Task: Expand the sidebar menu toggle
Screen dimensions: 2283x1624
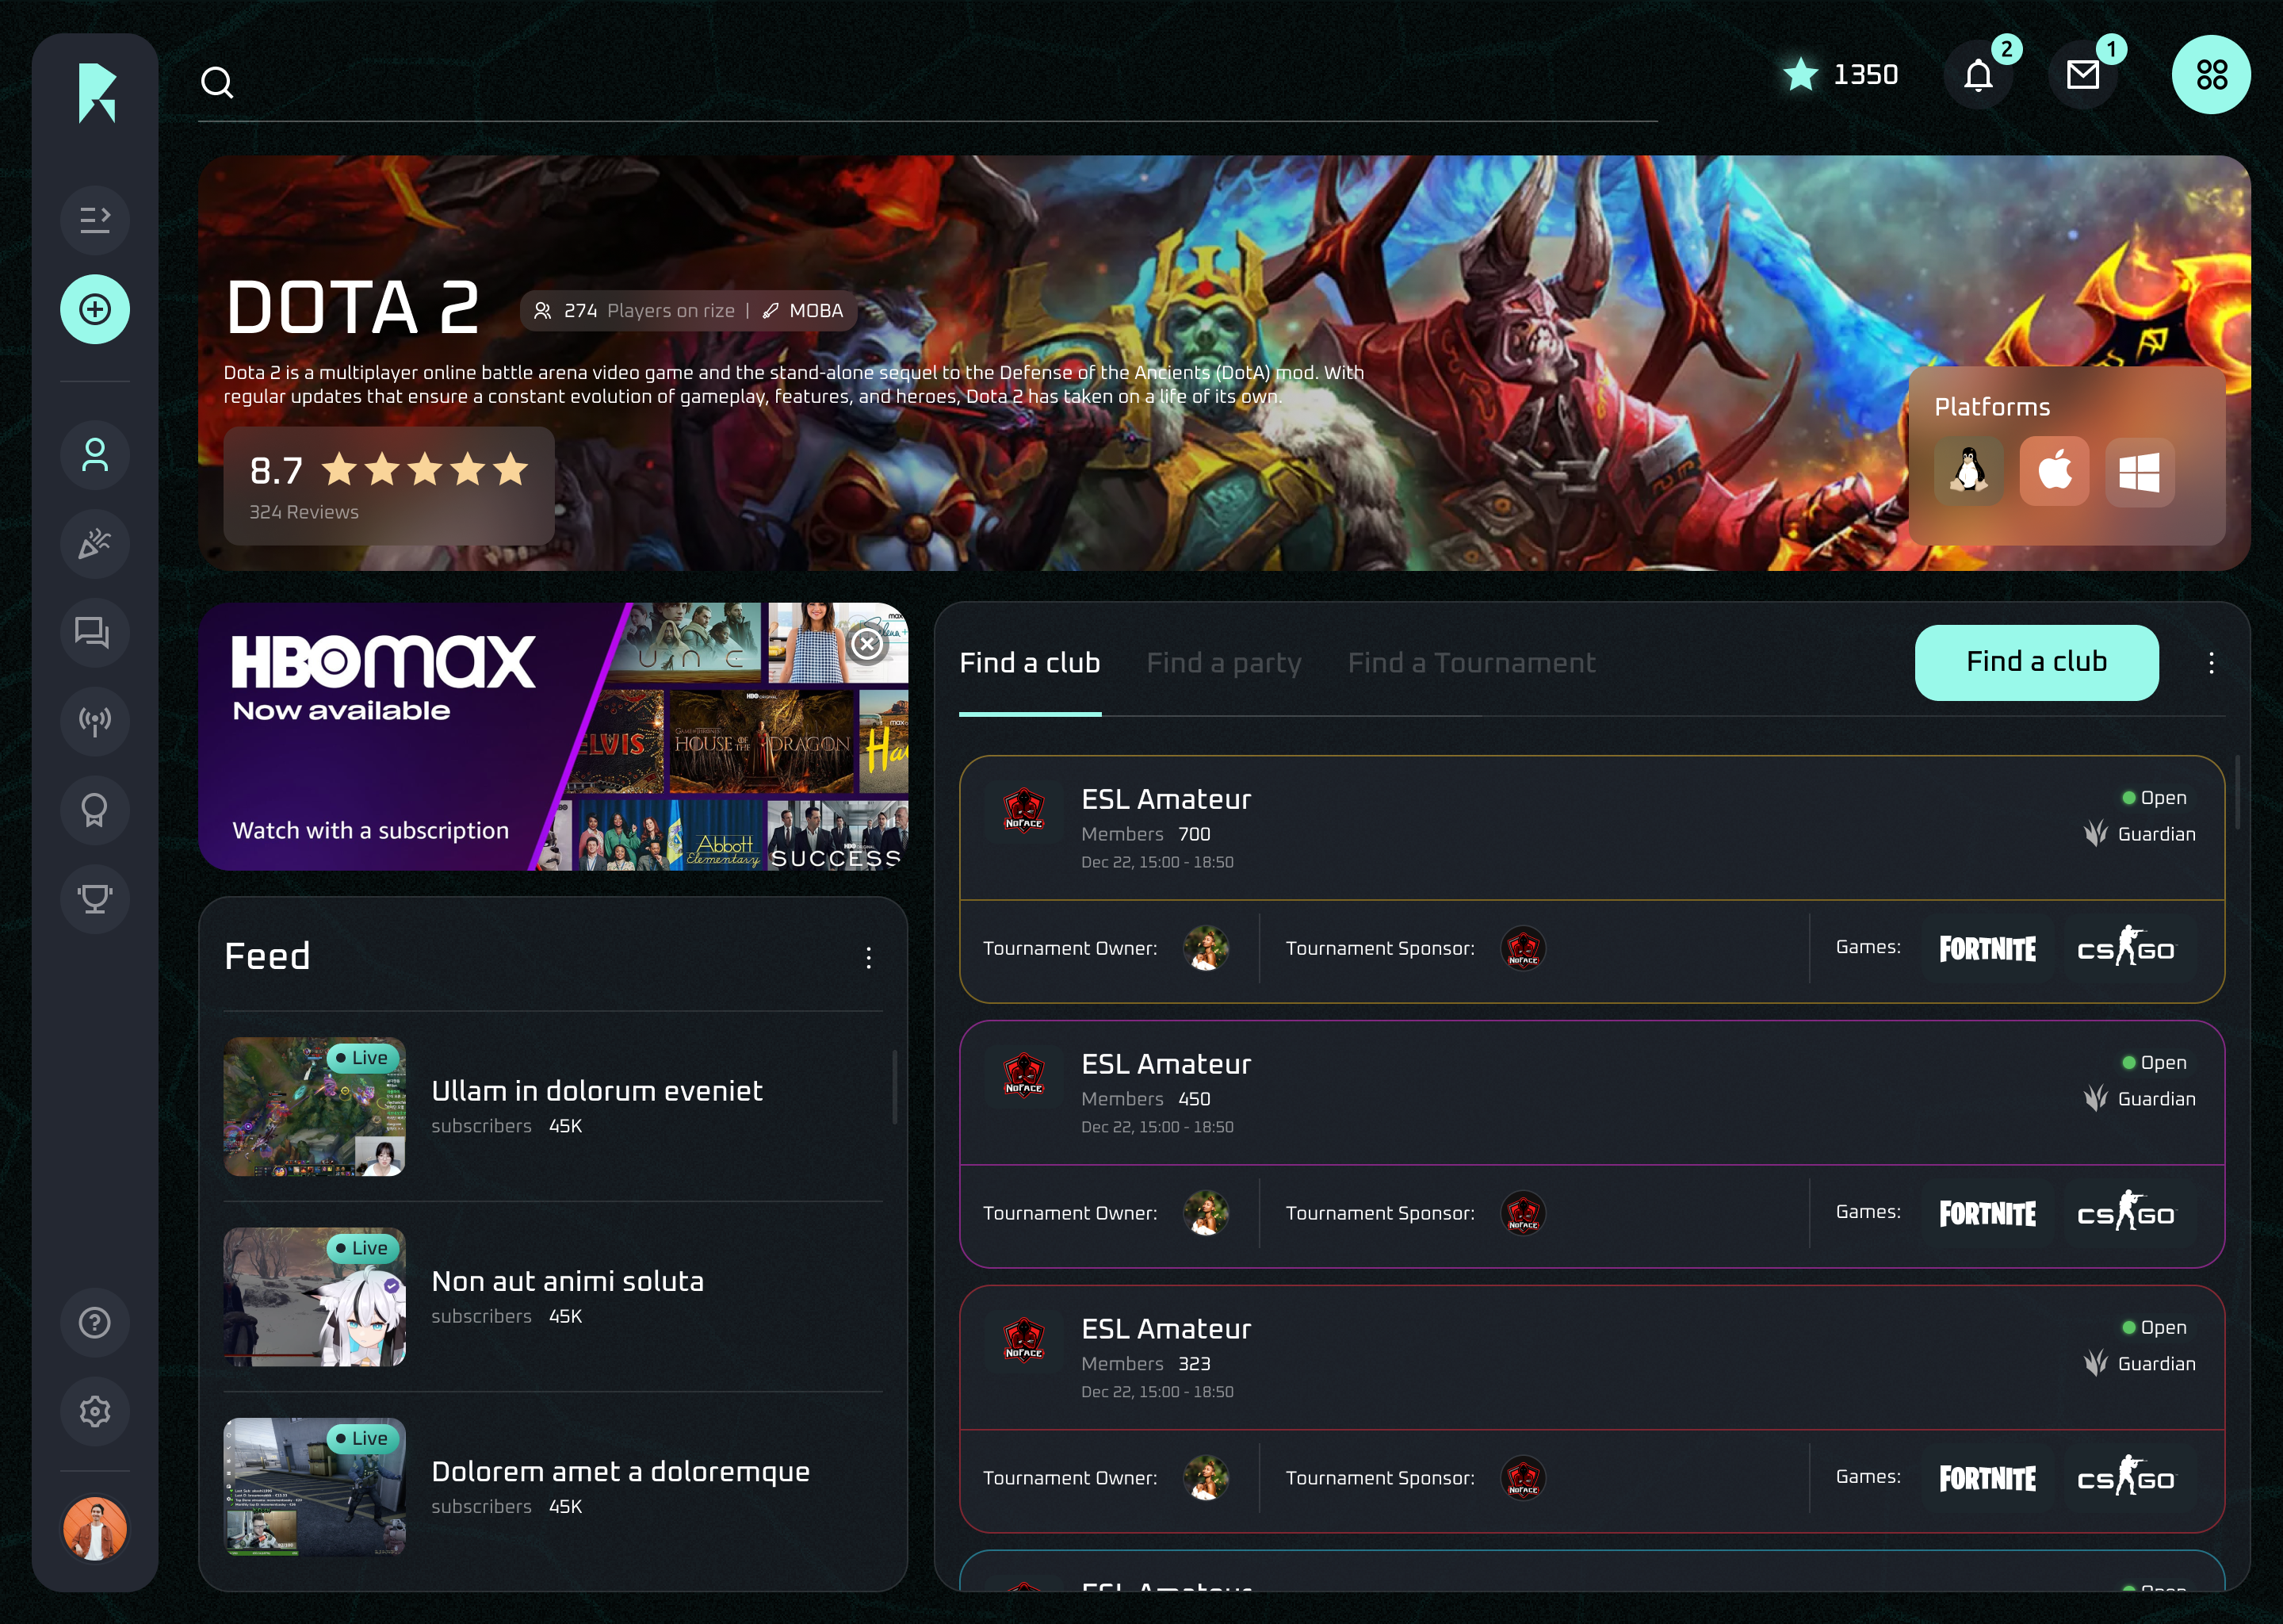Action: [95, 219]
